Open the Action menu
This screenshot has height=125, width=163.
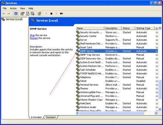[x=13, y=8]
